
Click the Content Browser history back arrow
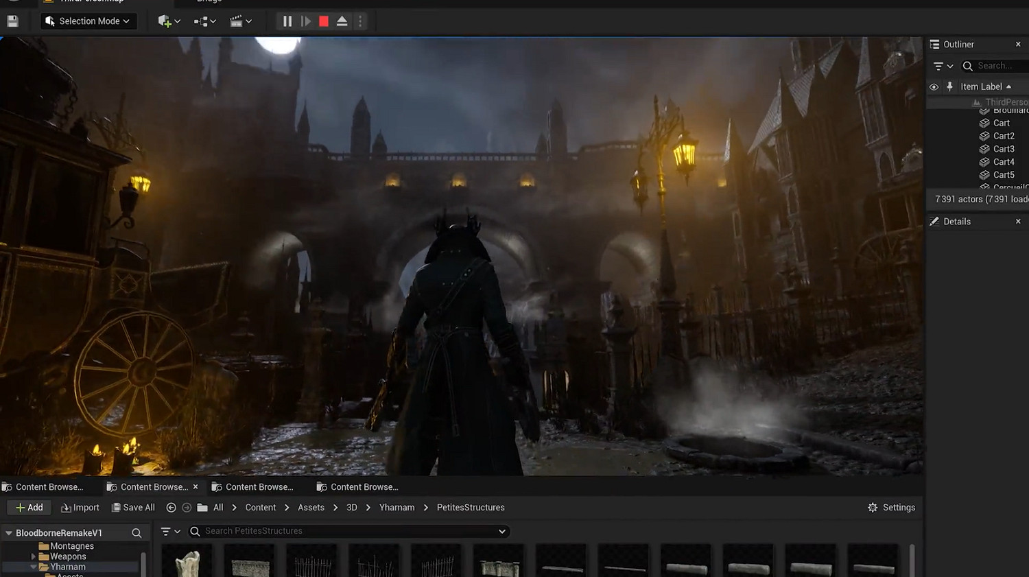pyautogui.click(x=171, y=508)
